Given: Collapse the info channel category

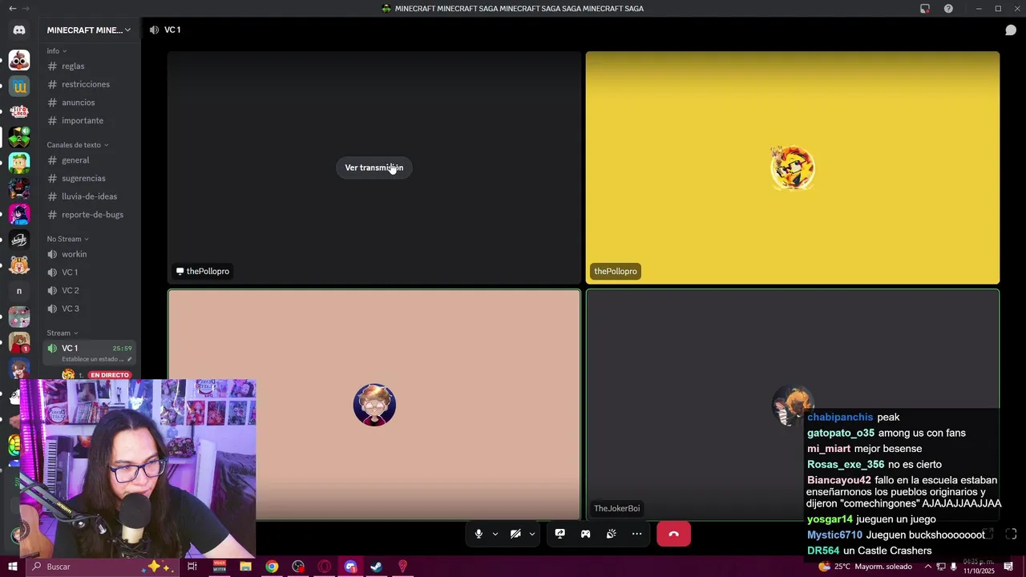Looking at the screenshot, I should 57,50.
